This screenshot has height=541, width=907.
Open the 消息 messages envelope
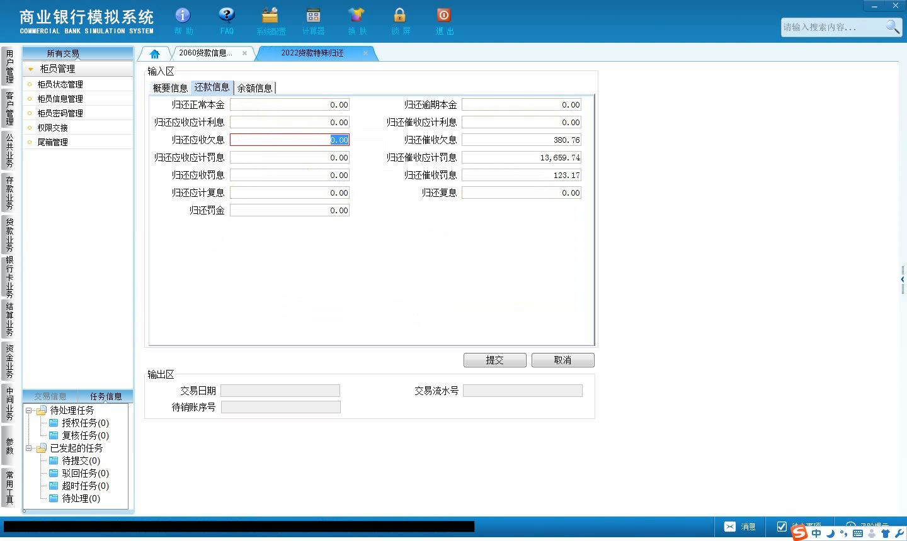pyautogui.click(x=730, y=527)
